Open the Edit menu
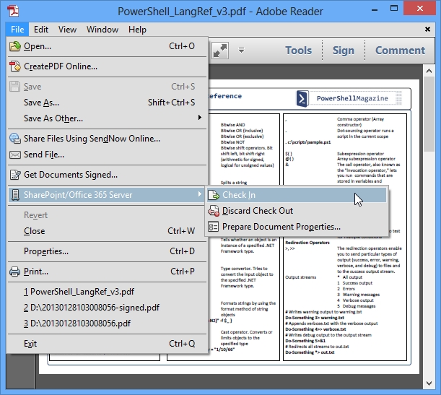The height and width of the screenshot is (395, 441). [41, 30]
